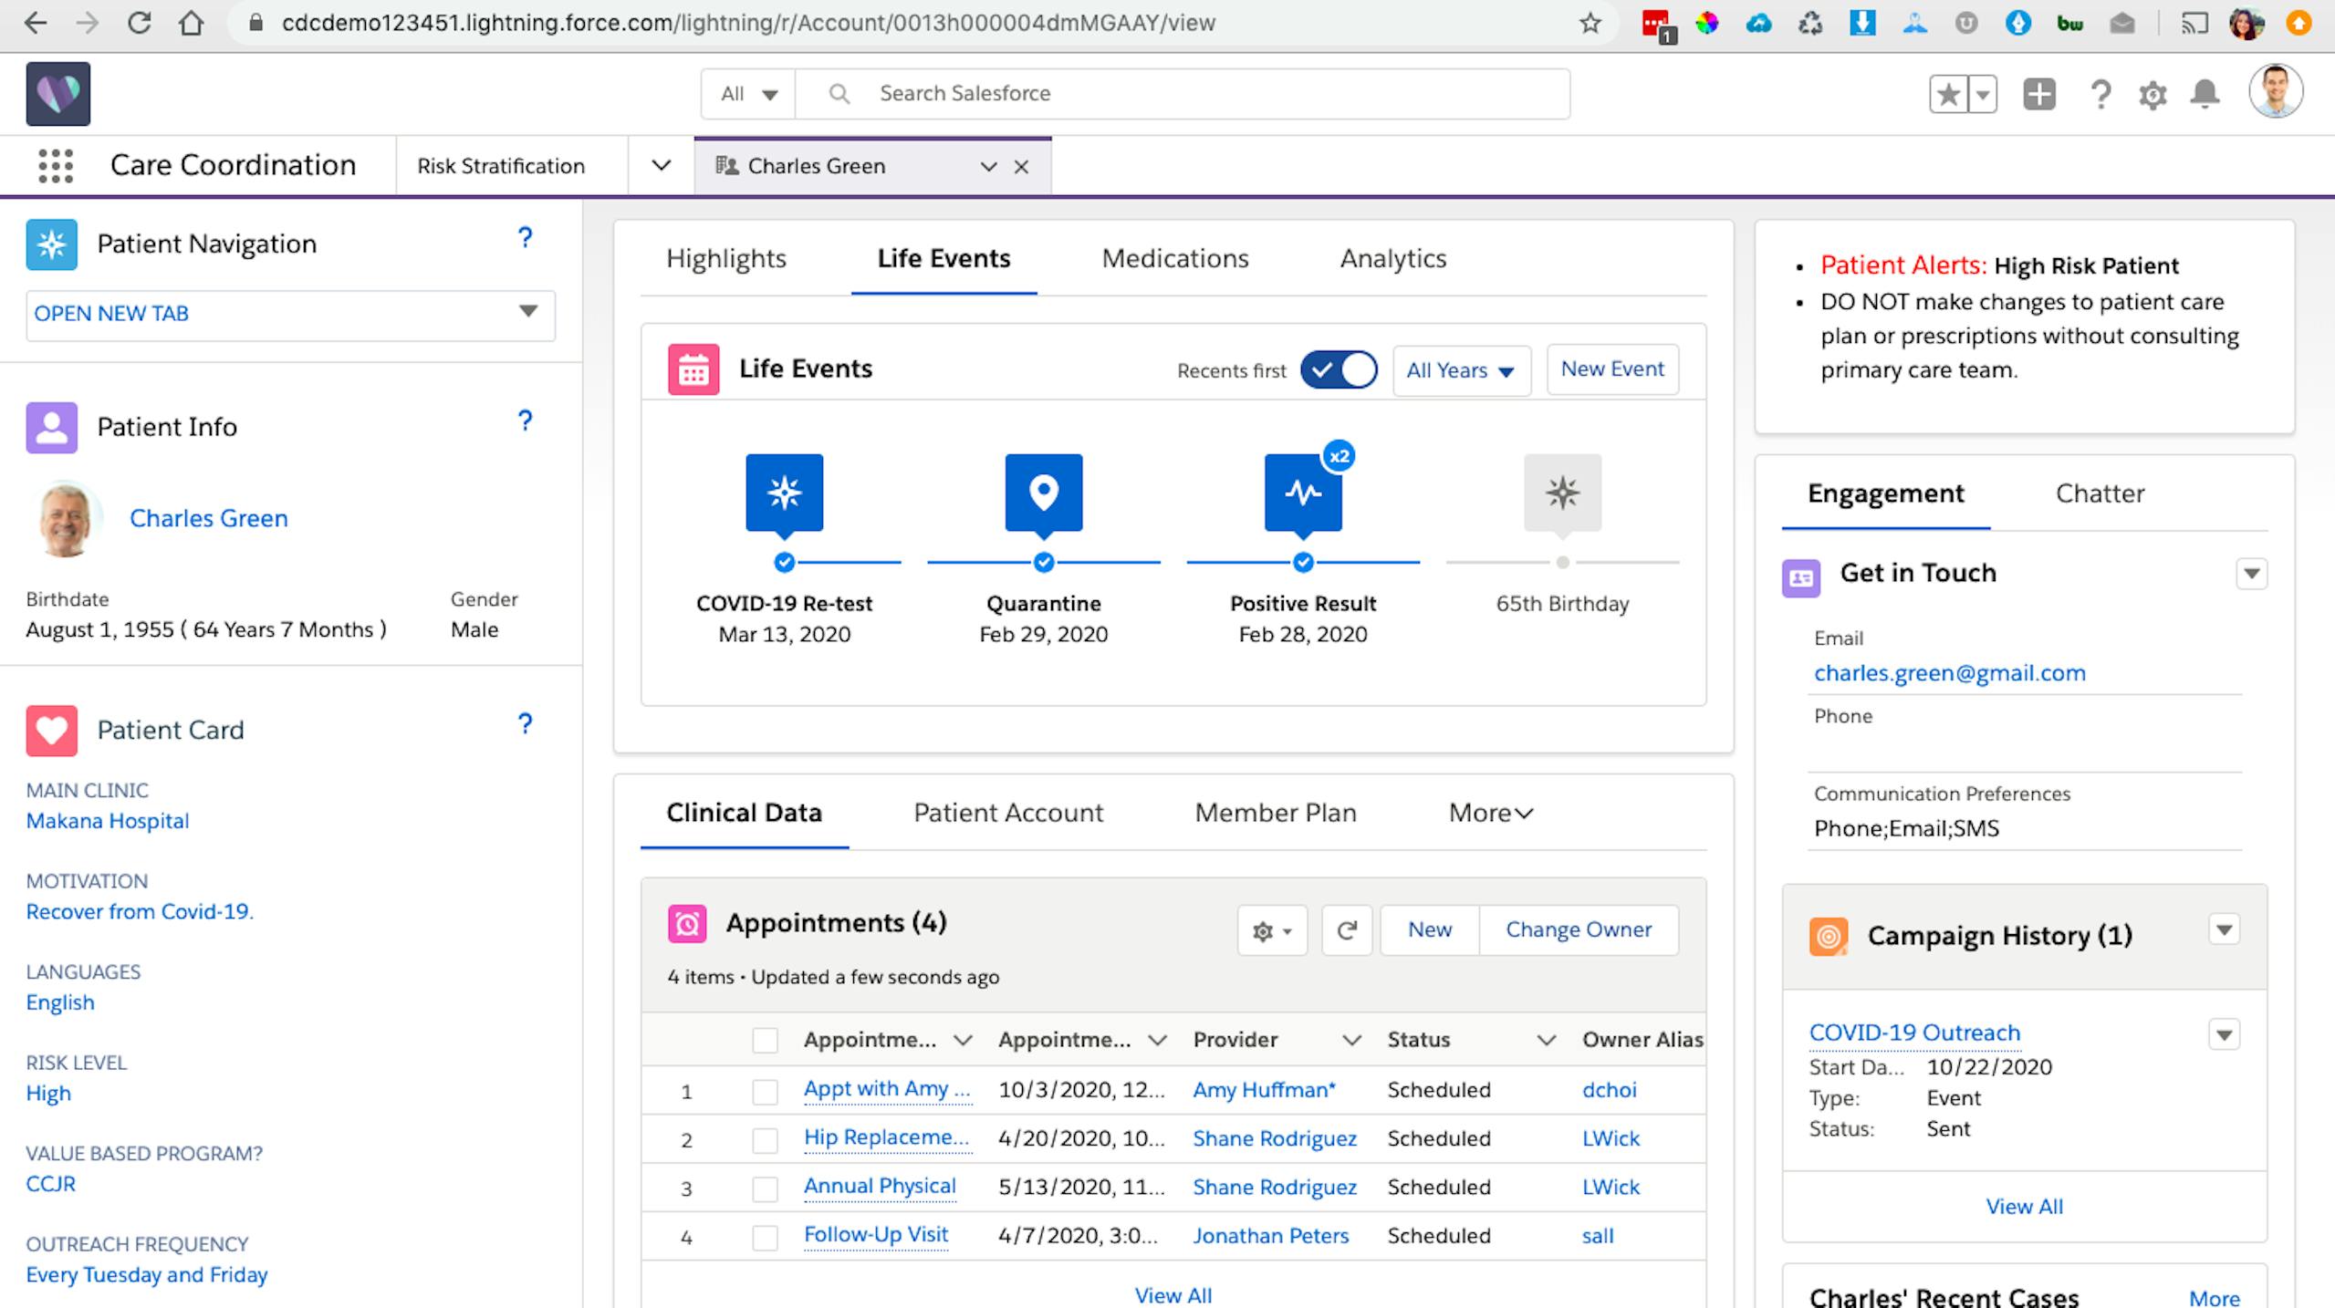Click the Patient Navigation help question mark
Viewport: 2335px width, 1308px height.
pyautogui.click(x=525, y=238)
